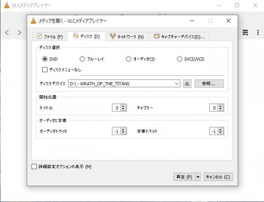Decrease the チャプター value with down arrow
This screenshot has width=264, height=202.
click(x=221, y=109)
